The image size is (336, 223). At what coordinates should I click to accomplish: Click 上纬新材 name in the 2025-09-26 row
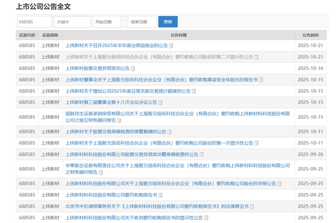click(50, 154)
